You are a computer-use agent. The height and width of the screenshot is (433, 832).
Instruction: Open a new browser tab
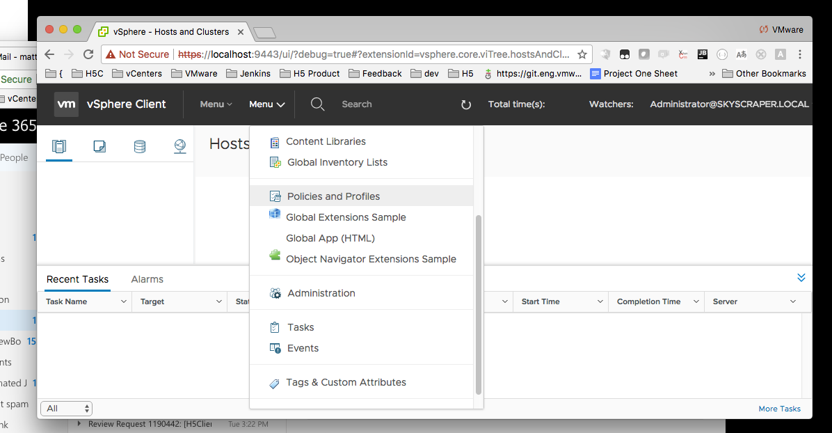click(x=265, y=33)
